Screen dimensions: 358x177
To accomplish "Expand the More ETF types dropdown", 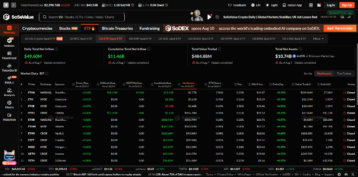I will tap(318, 39).
